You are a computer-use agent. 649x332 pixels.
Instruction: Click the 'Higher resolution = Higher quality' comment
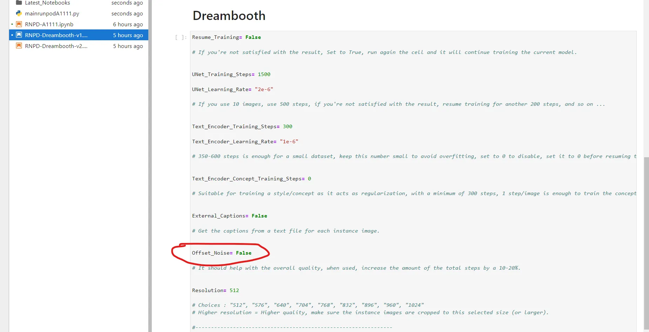(370, 313)
